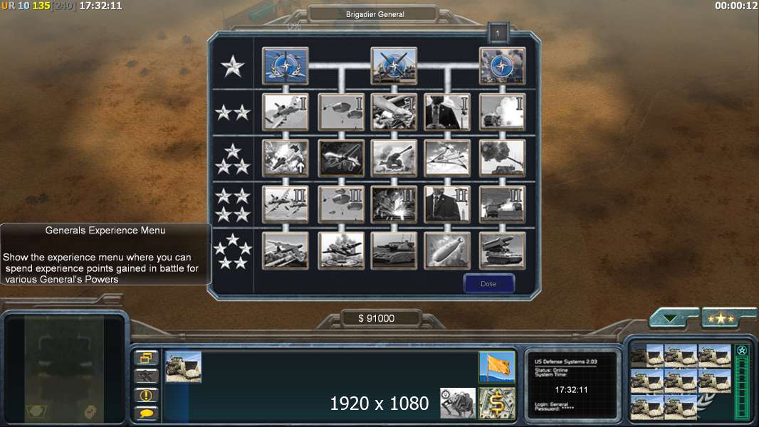Viewport: 759px width, 427px height.
Task: Select the last dozer thumbnail in bottom row
Action: point(680,406)
